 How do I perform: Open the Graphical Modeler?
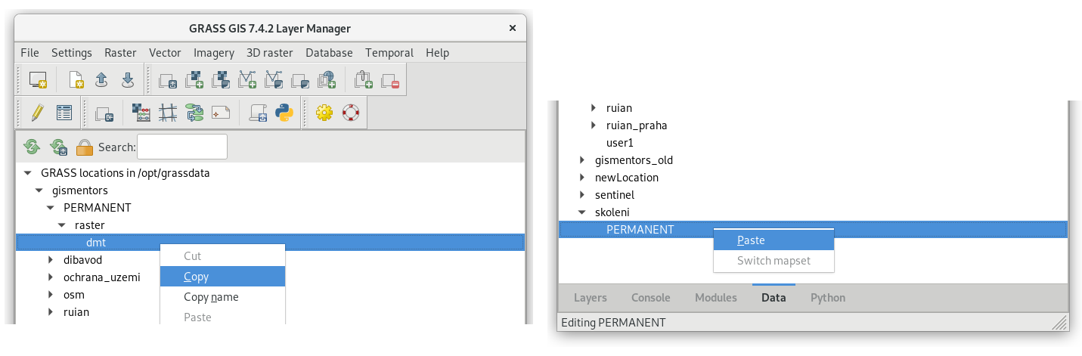195,113
